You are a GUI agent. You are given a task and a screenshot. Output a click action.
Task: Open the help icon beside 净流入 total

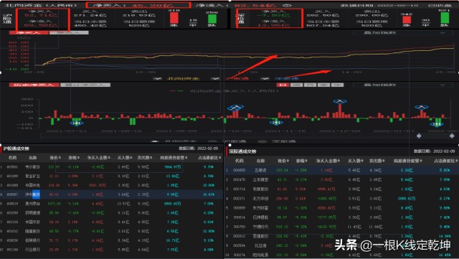(288, 5)
